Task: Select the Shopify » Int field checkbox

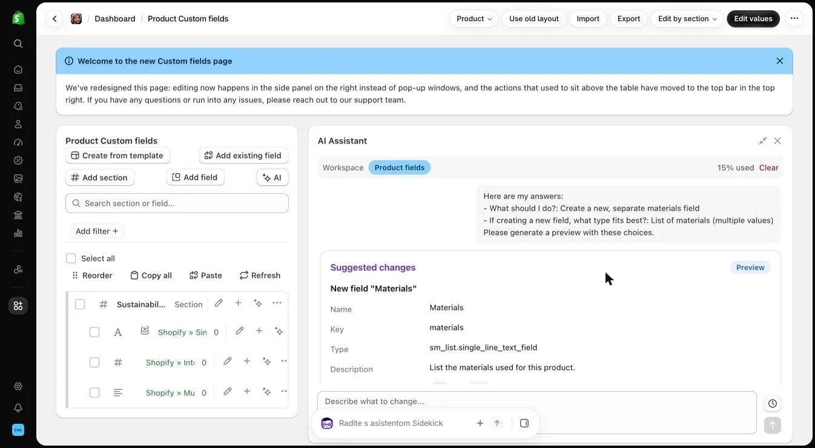Action: click(x=94, y=363)
